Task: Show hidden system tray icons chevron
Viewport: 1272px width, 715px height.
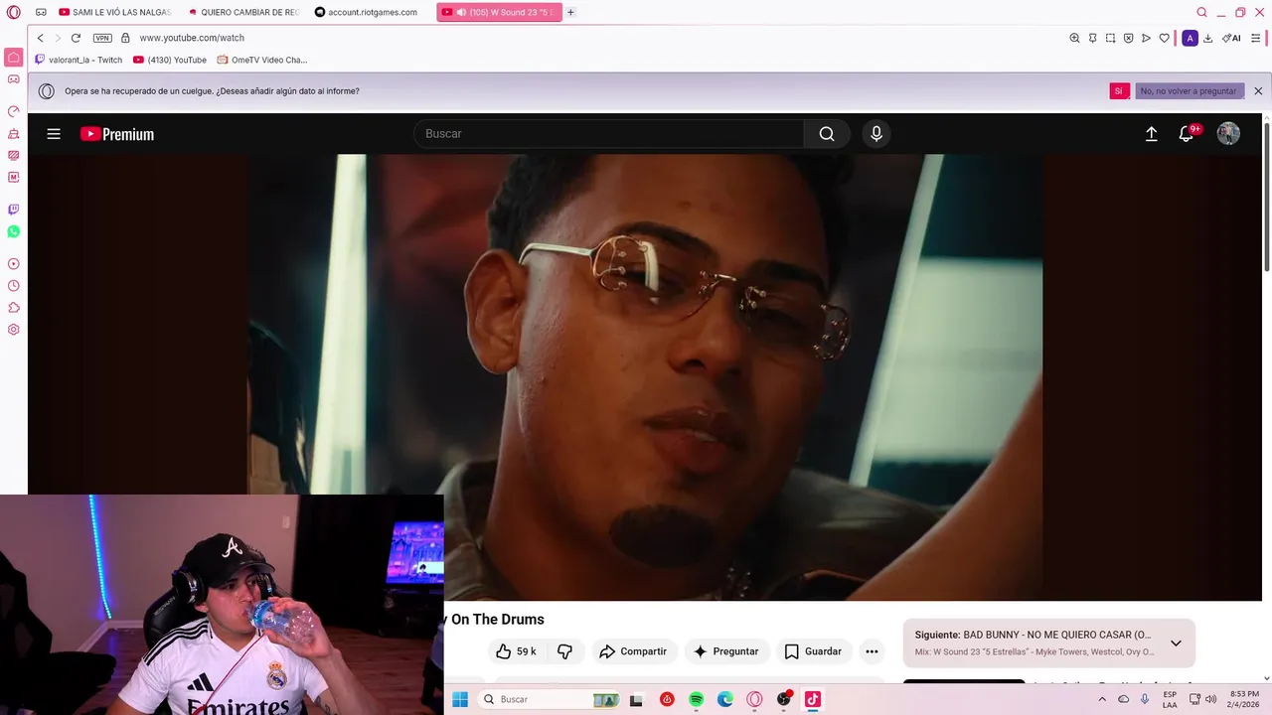Action: coord(1102,699)
